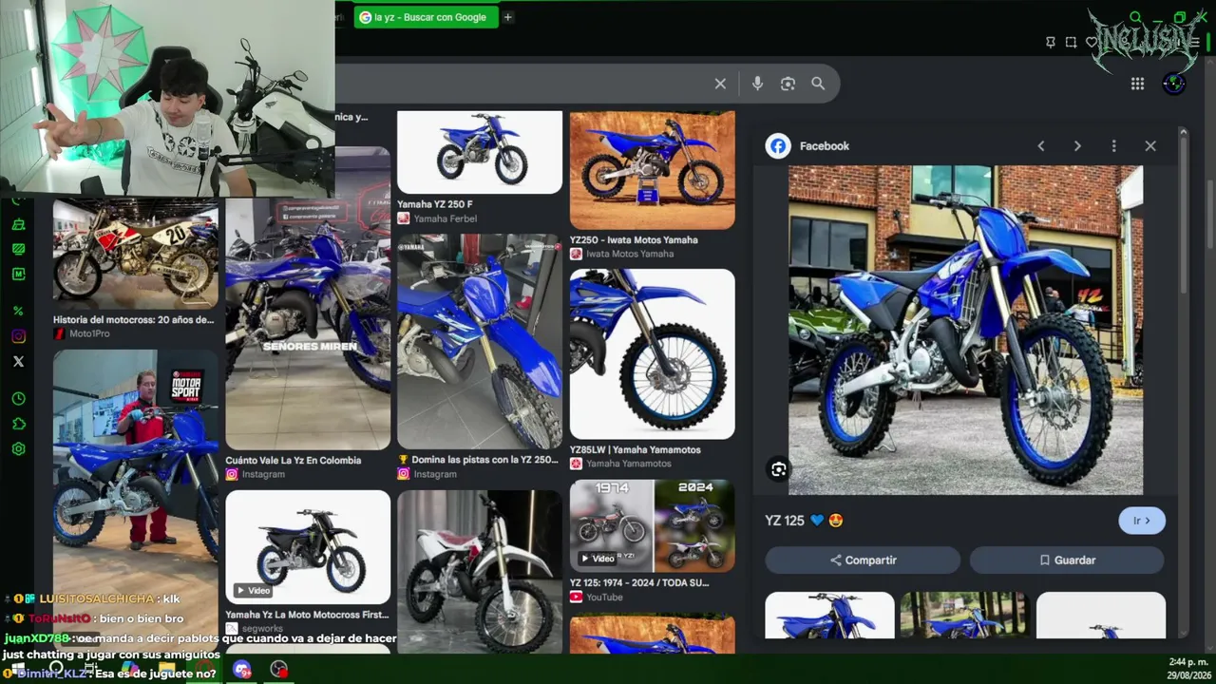Submit search with the magnifying glass icon
This screenshot has width=1216, height=684.
818,84
